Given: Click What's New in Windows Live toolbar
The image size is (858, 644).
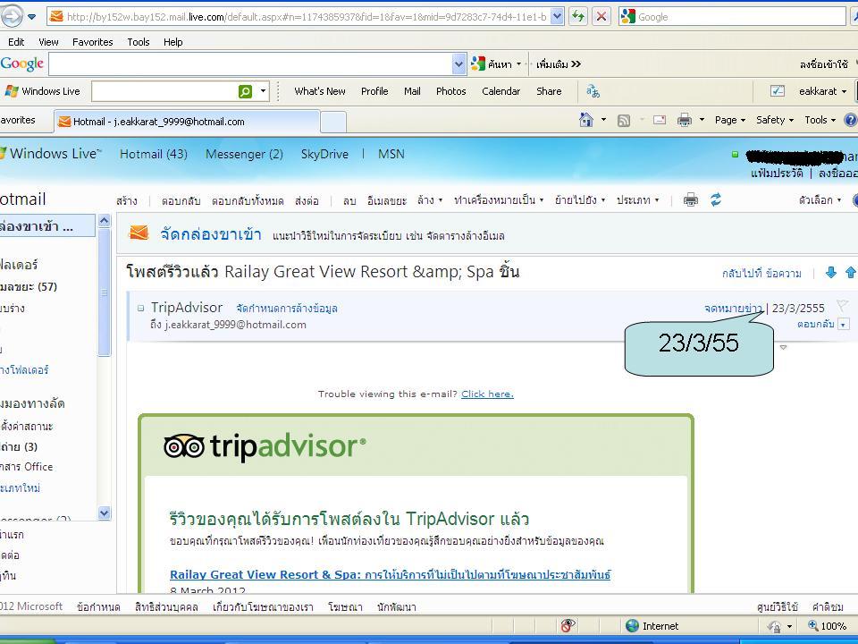Looking at the screenshot, I should point(320,91).
